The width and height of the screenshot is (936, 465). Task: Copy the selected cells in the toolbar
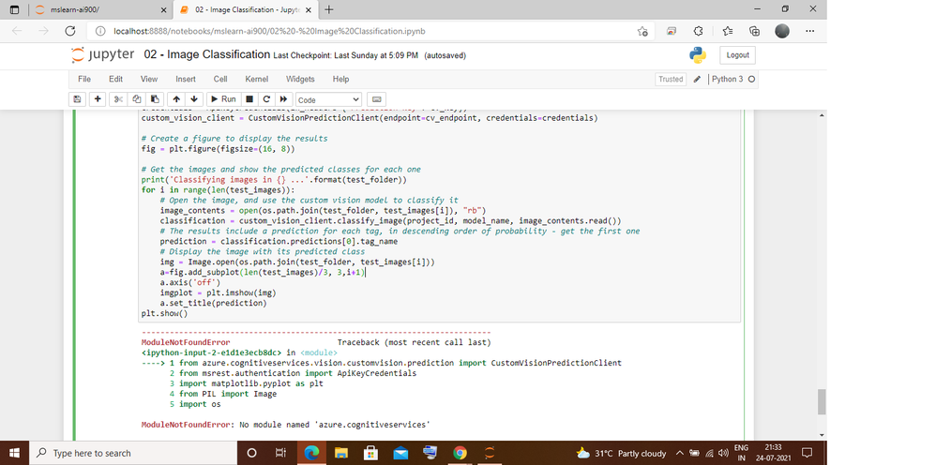(137, 99)
